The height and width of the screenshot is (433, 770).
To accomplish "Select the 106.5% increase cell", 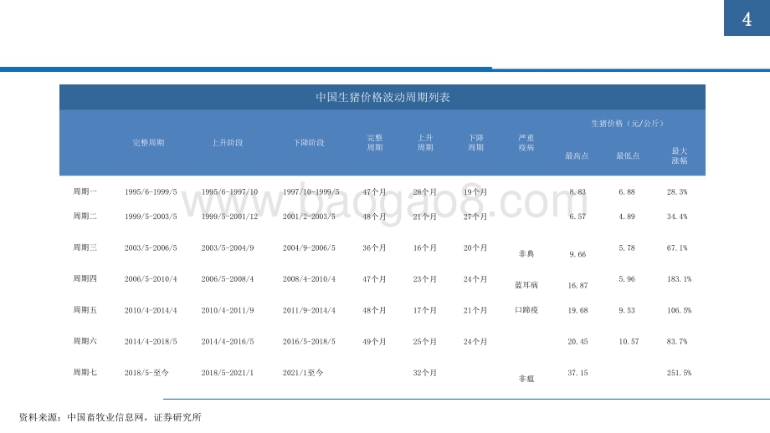I will [679, 310].
